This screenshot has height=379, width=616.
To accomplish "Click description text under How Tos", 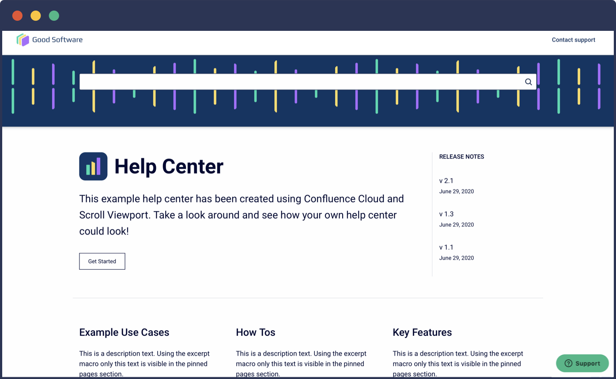I will click(301, 364).
